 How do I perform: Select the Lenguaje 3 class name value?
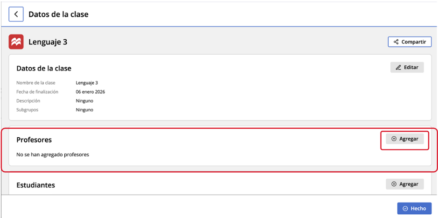tap(87, 83)
